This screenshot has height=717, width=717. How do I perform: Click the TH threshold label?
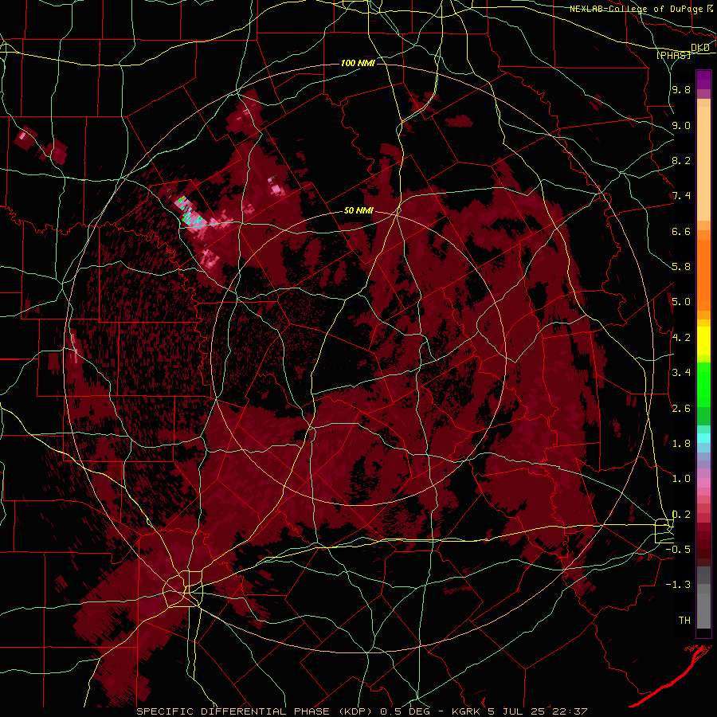pos(684,621)
